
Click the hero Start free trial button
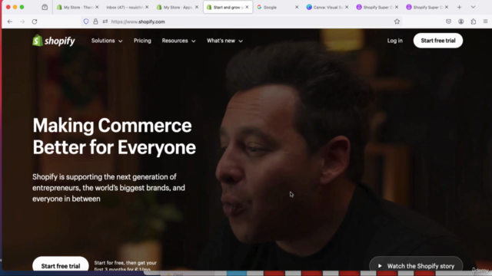tap(61, 264)
